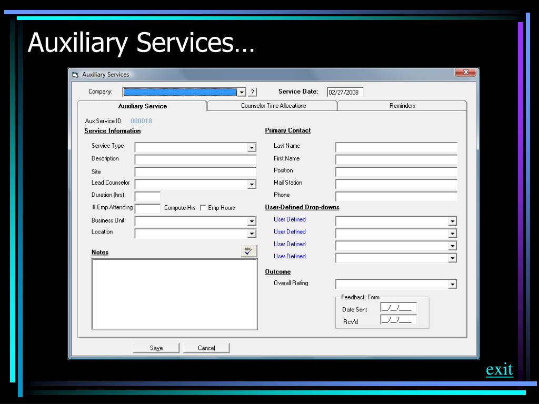
Task: Click the Cancel button
Action: tap(206, 348)
